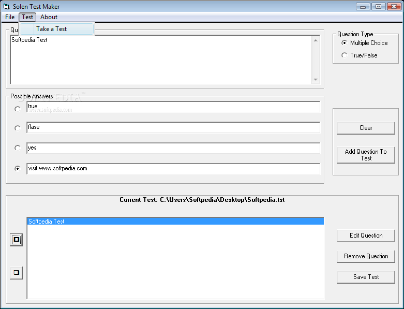The width and height of the screenshot is (404, 309).
Task: Close the open Test menu
Action: point(27,17)
